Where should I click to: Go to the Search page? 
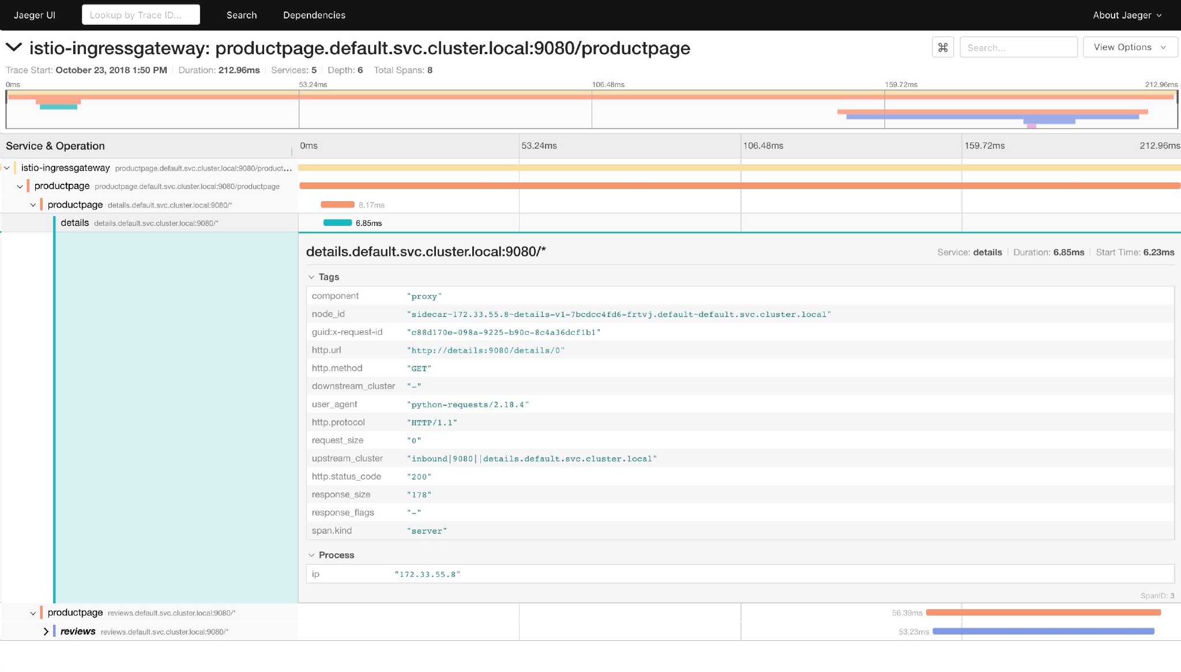pos(242,15)
